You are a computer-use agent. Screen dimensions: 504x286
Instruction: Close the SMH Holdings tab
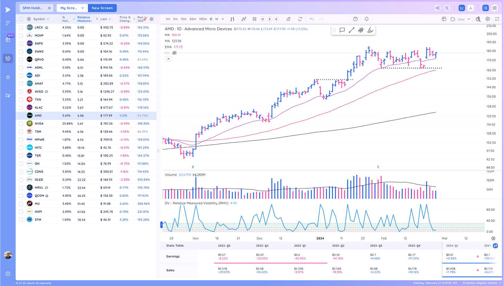pyautogui.click(x=49, y=8)
